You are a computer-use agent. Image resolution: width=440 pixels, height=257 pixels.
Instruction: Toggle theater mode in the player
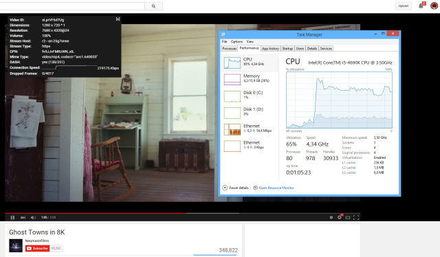click(348, 217)
